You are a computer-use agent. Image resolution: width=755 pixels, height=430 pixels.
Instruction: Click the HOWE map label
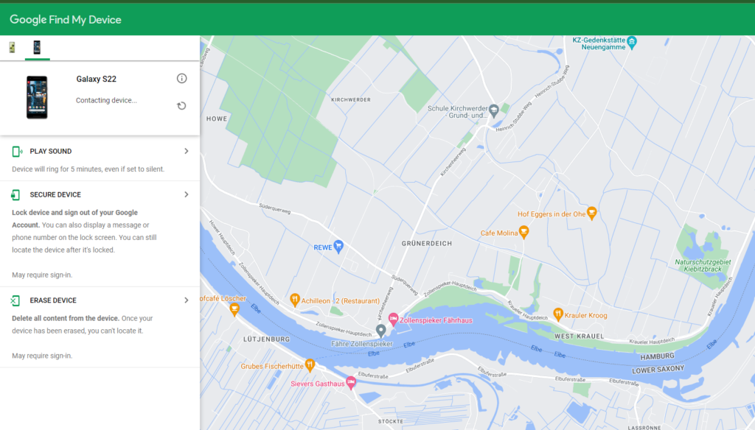[217, 119]
